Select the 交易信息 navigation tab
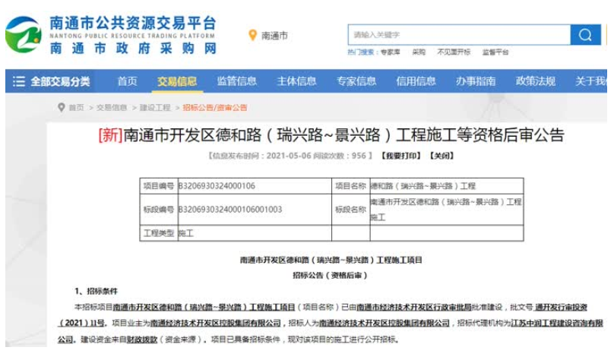Viewport: 614px width, 363px height. [x=177, y=81]
